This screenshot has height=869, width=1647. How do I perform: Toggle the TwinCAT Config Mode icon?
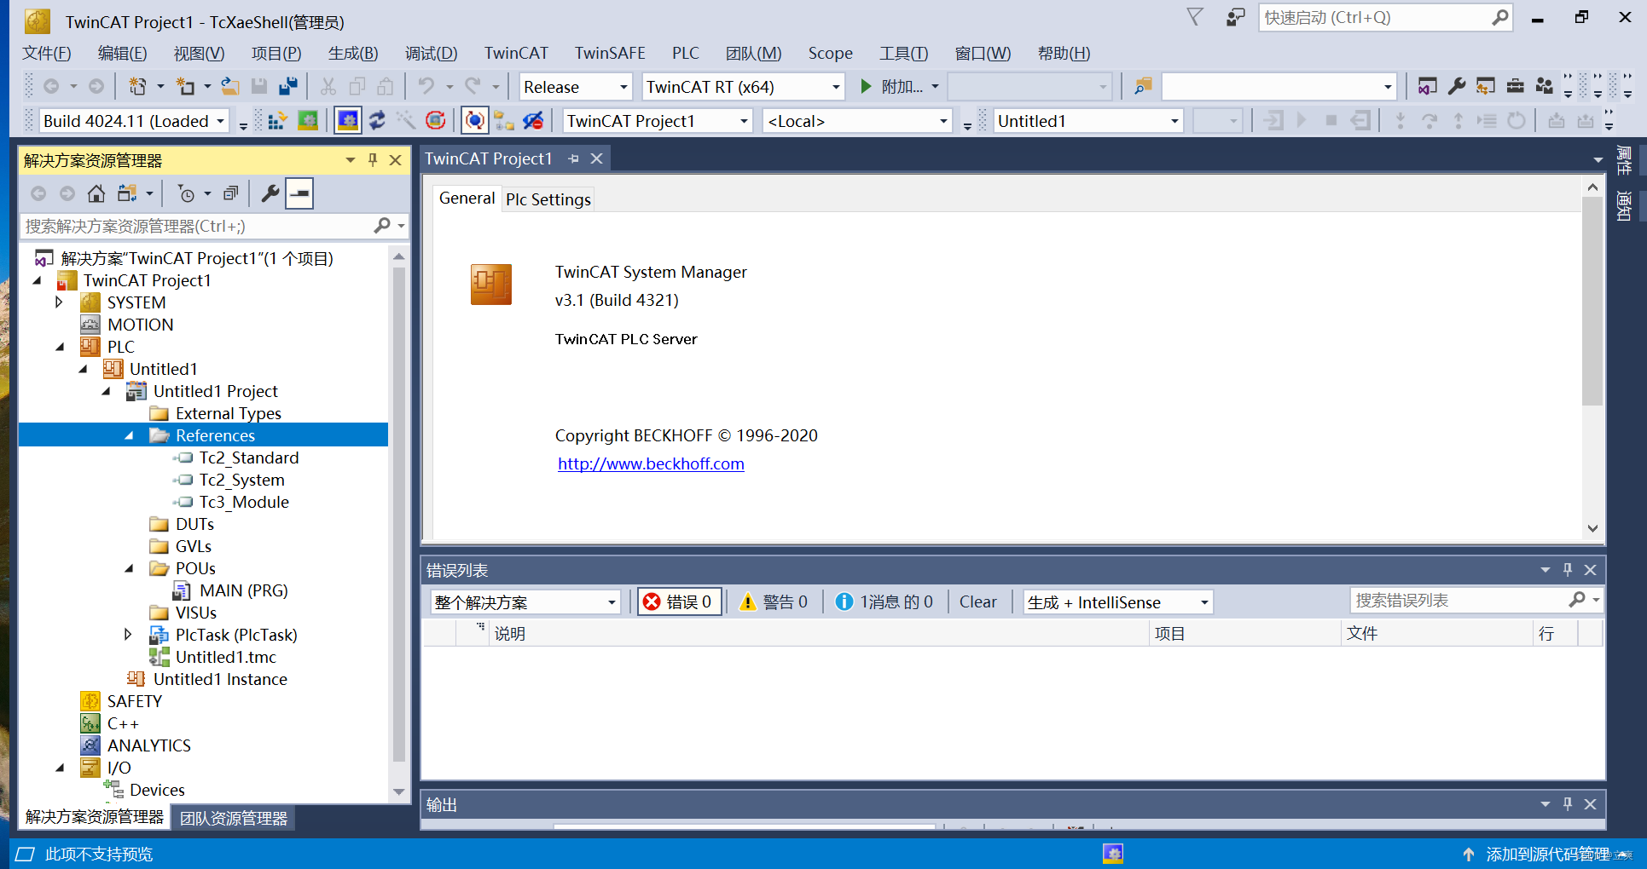pos(348,121)
